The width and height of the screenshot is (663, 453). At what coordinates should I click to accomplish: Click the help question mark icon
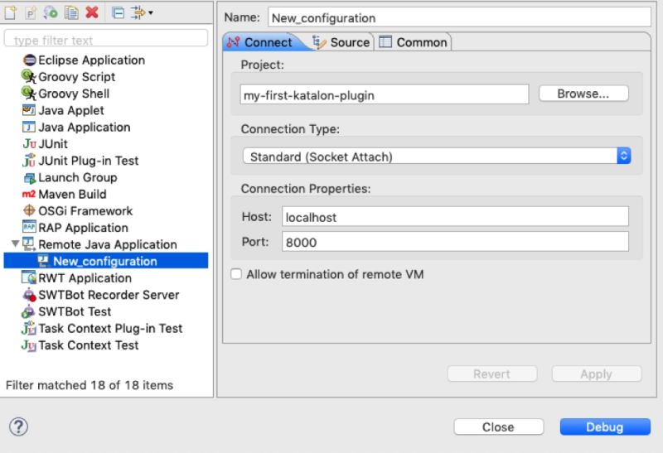17,426
